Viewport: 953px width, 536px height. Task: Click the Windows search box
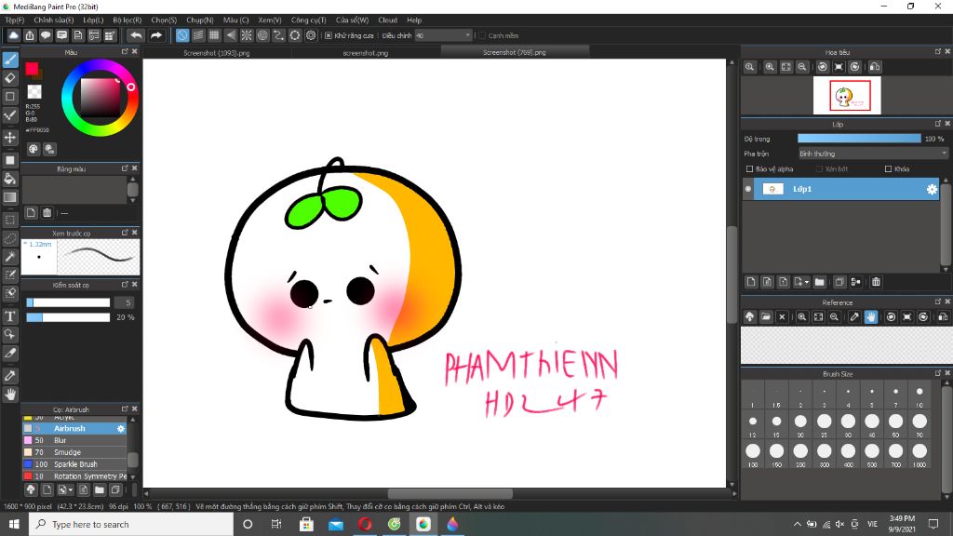click(130, 524)
